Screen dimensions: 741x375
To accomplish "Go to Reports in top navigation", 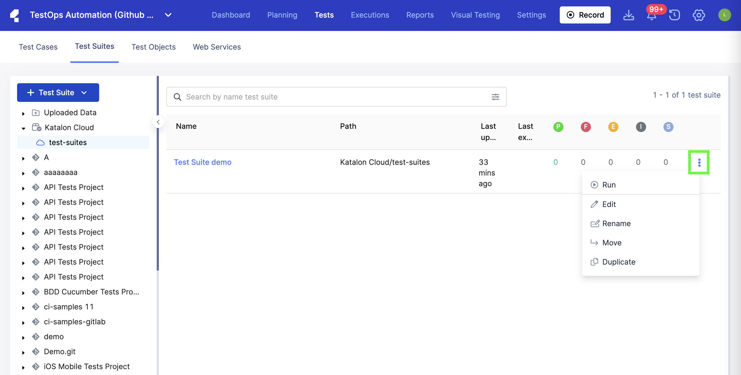I will pyautogui.click(x=420, y=15).
